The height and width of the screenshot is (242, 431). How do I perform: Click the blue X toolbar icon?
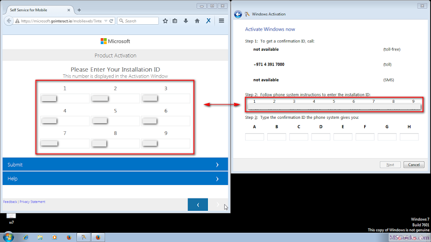coord(208,20)
